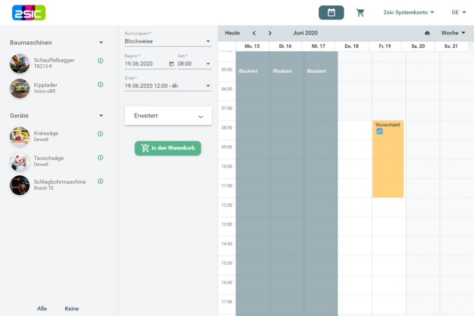Jump to today with Heute button

(232, 33)
